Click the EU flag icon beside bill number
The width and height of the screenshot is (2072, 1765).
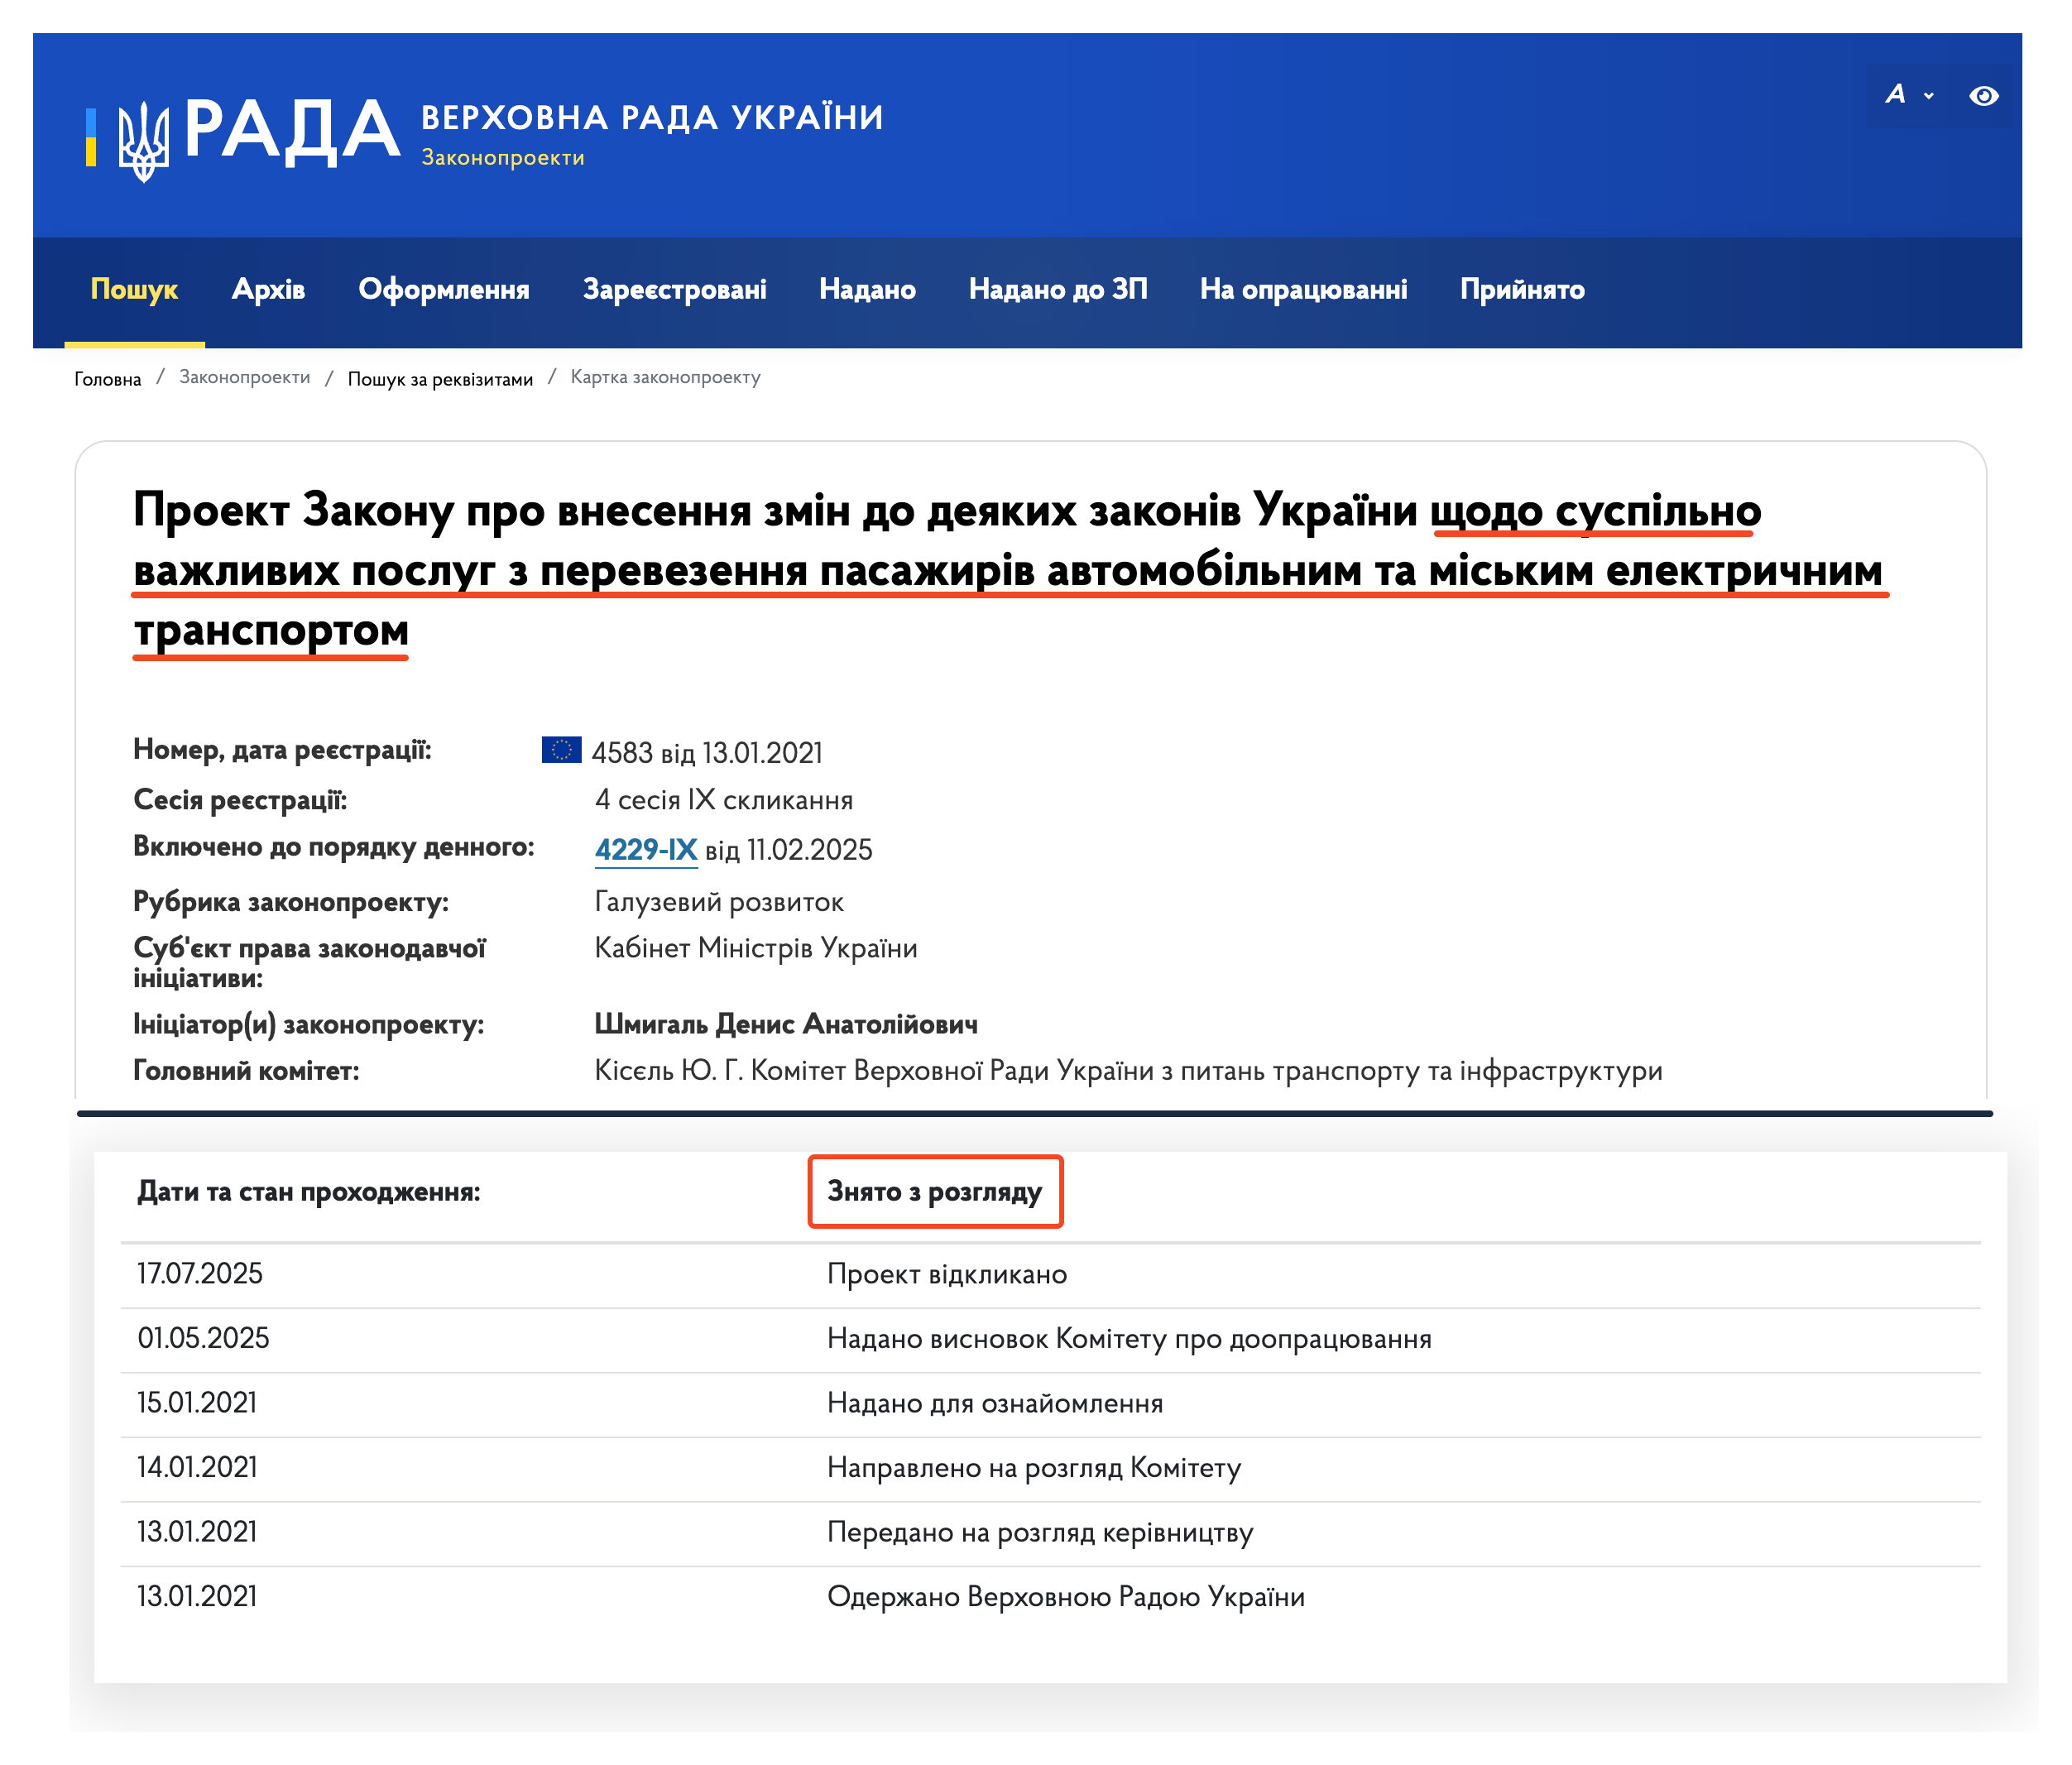563,749
